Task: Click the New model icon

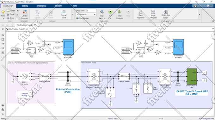Action: [x=3, y=12]
